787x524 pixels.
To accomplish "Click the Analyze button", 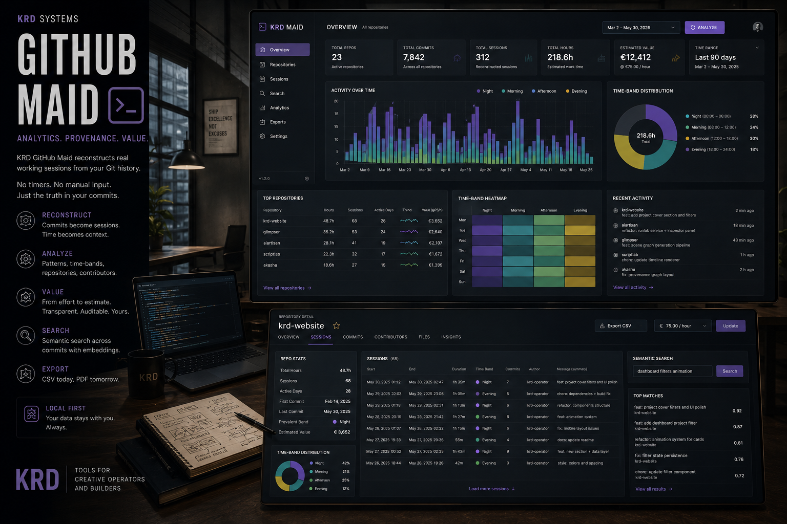I will 705,28.
